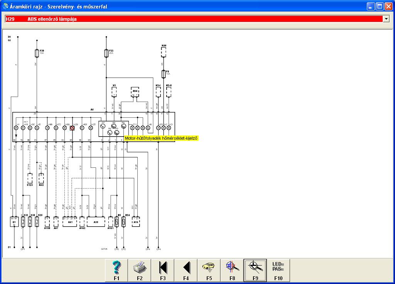Select the H72 lamp symbol
Image resolution: width=395 pixels, height=284 pixels.
pyautogui.click(x=56, y=128)
